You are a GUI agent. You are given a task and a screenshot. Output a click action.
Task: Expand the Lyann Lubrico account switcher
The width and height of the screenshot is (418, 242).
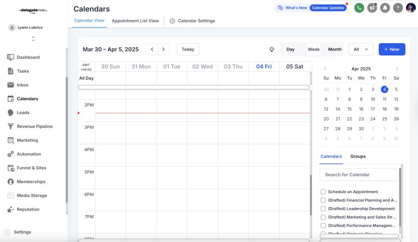click(33, 39)
